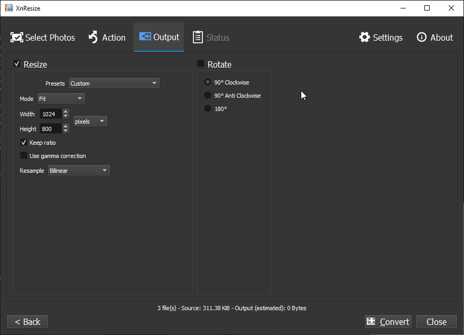The width and height of the screenshot is (464, 335).
Task: Switch to the Select Photos tab
Action: [x=42, y=37]
